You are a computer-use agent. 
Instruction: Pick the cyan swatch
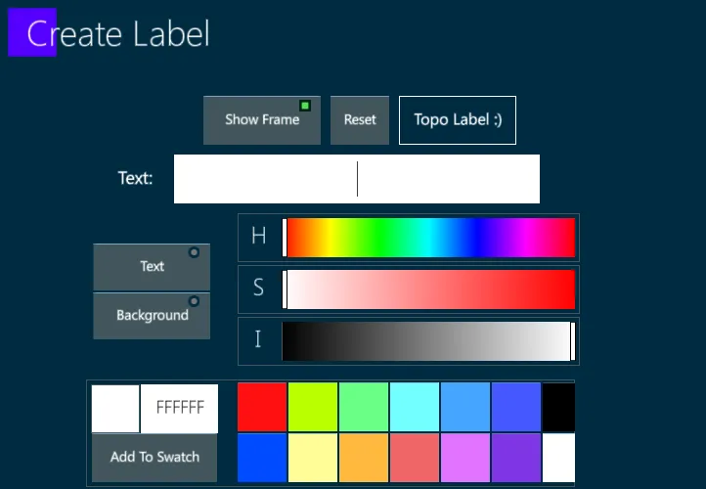415,407
